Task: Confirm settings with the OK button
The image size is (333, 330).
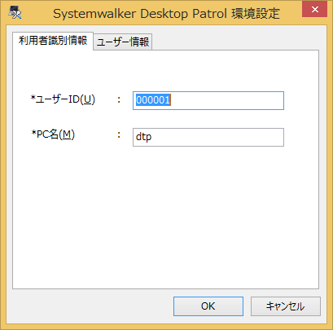Action: [208, 306]
